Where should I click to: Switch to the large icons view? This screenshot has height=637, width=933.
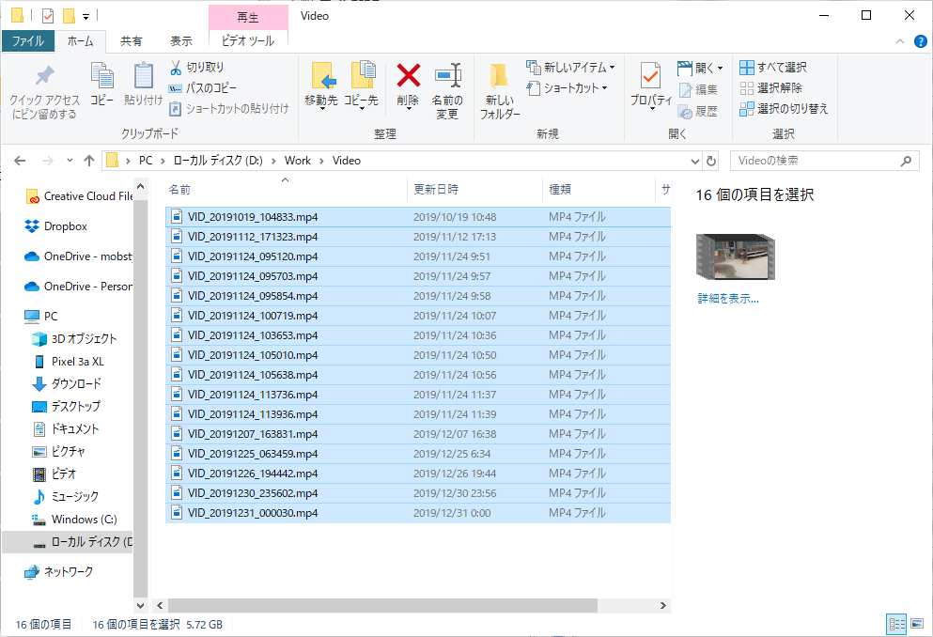tap(916, 624)
